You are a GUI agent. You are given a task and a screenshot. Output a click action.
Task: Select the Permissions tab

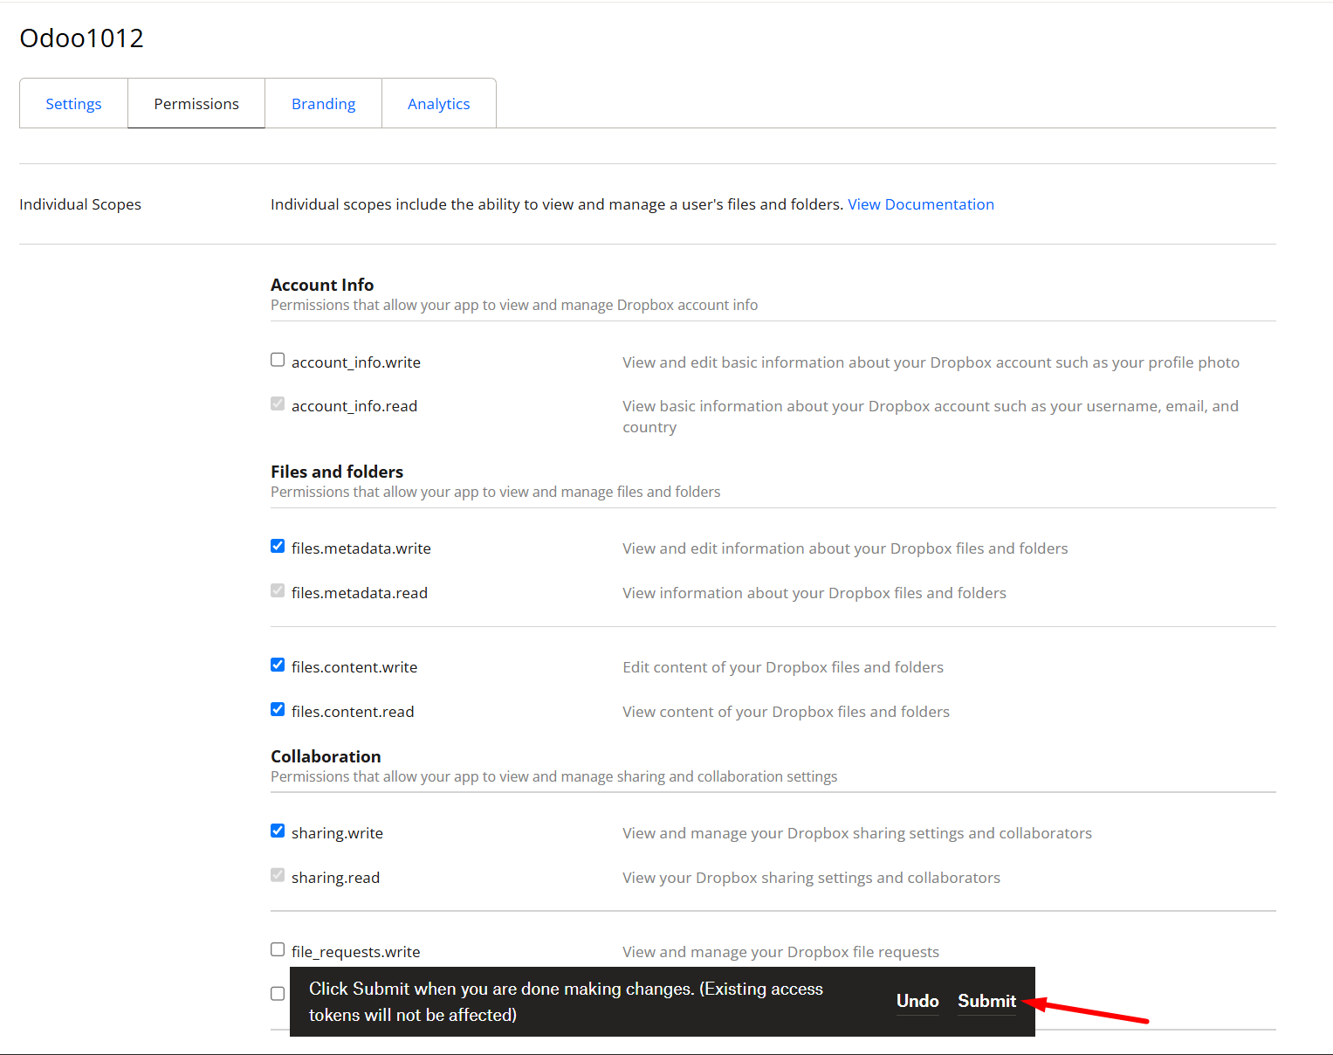click(196, 104)
